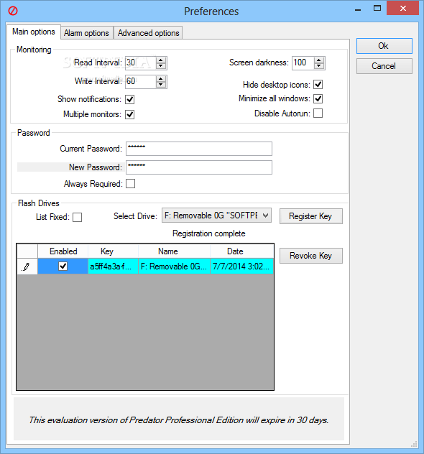Image resolution: width=424 pixels, height=454 pixels.
Task: Click the Read Interval value field
Action: tap(140, 62)
